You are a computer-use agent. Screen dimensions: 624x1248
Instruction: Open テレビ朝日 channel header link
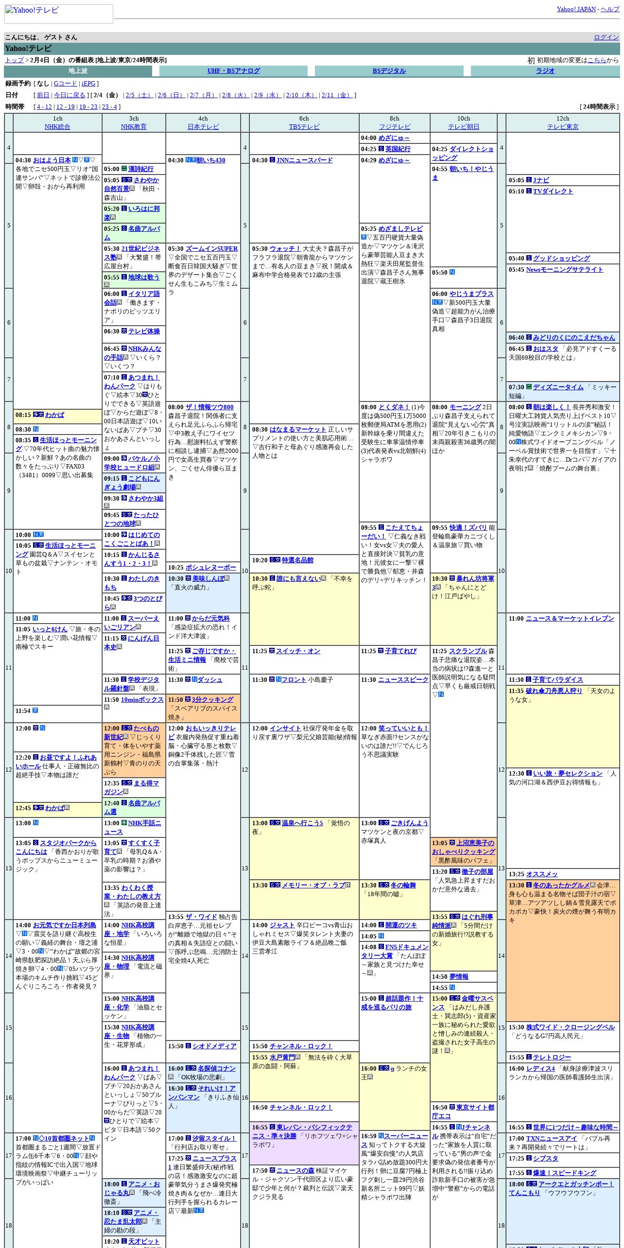pyautogui.click(x=464, y=127)
